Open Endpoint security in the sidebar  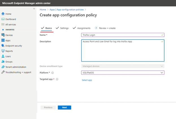pyautogui.click(x=14, y=46)
